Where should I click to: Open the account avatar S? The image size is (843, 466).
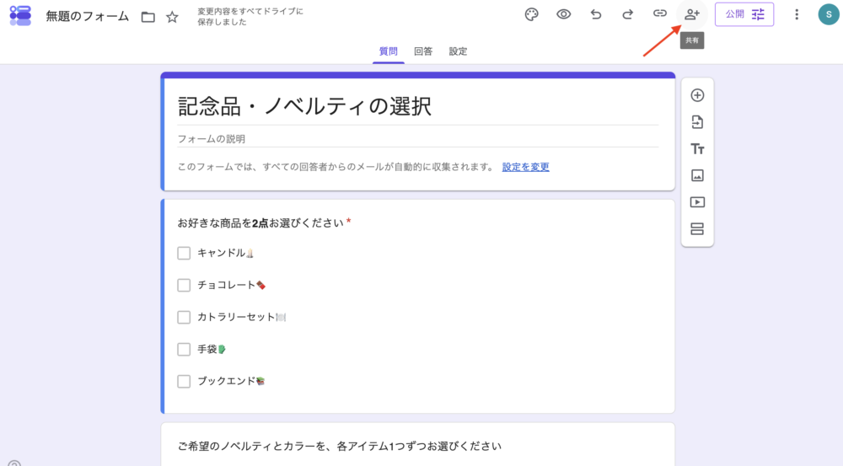click(x=829, y=14)
